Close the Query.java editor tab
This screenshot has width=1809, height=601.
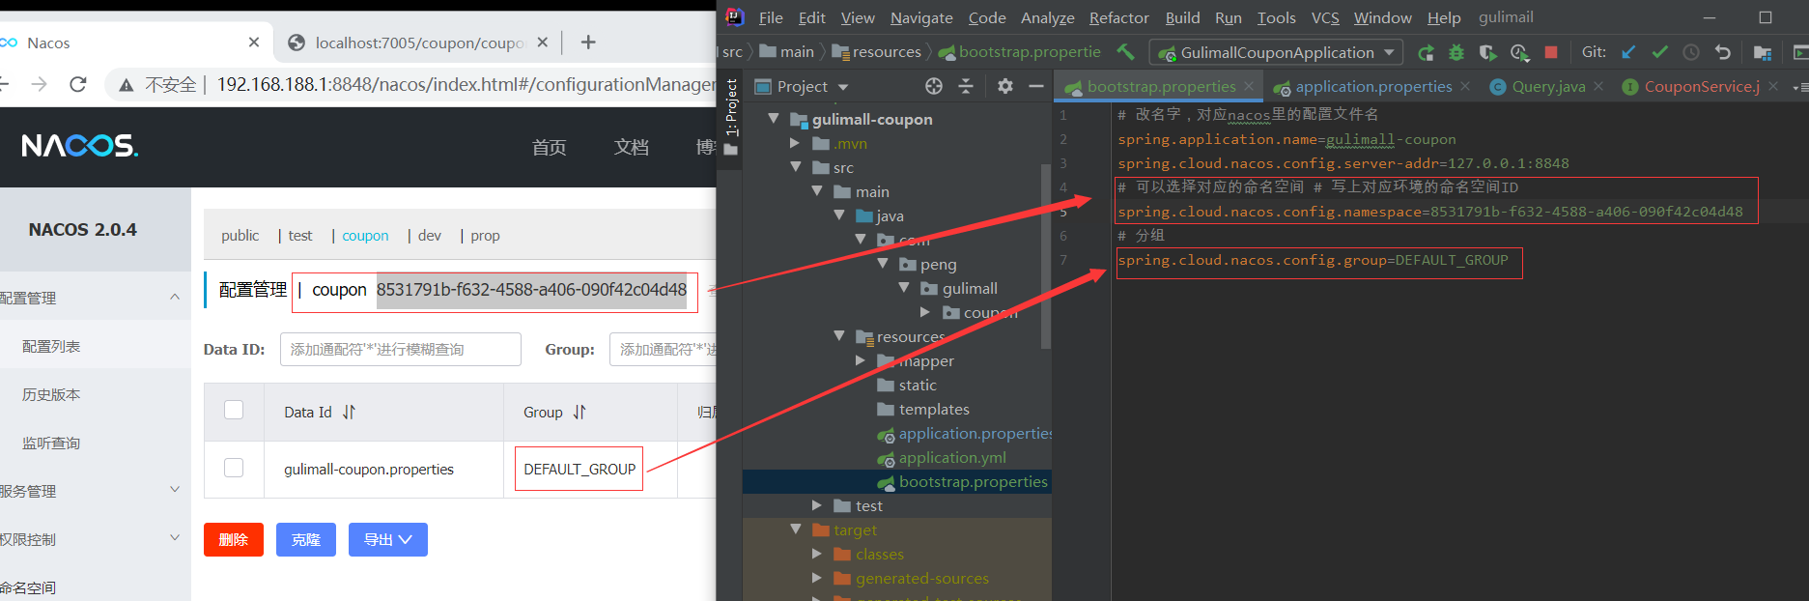click(1598, 86)
